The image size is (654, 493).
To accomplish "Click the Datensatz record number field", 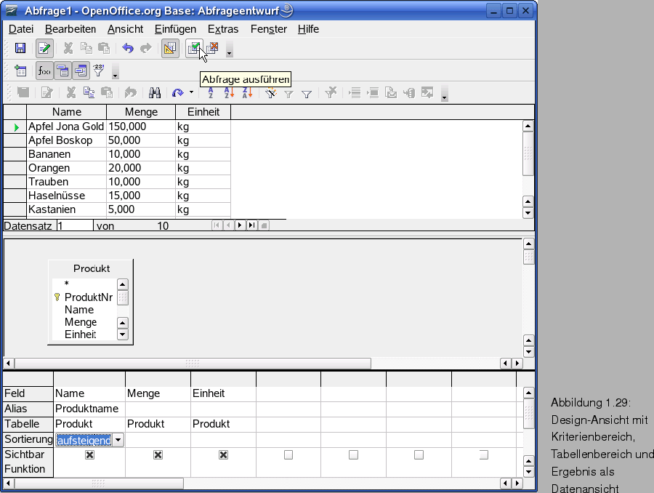I will click(x=76, y=225).
